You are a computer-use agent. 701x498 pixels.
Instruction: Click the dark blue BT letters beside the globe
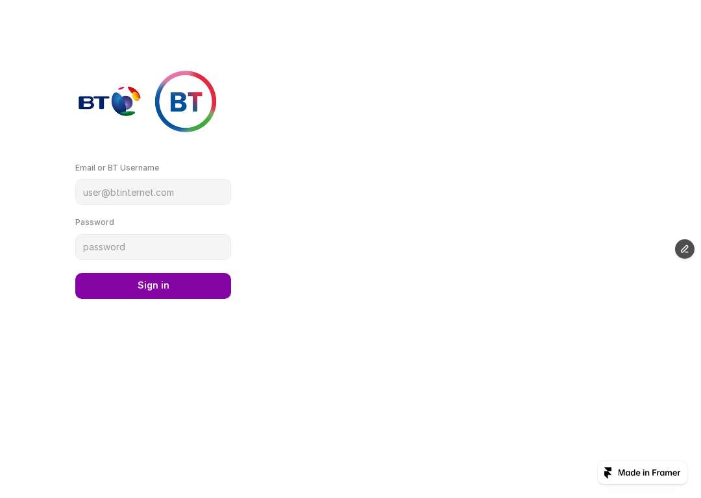(94, 102)
